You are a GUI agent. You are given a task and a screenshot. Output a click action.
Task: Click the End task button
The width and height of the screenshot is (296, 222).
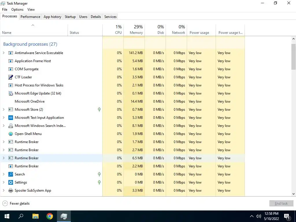pyautogui.click(x=281, y=203)
